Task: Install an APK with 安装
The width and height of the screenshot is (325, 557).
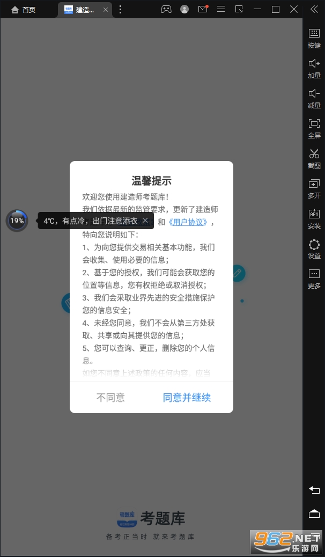Action: 314,219
